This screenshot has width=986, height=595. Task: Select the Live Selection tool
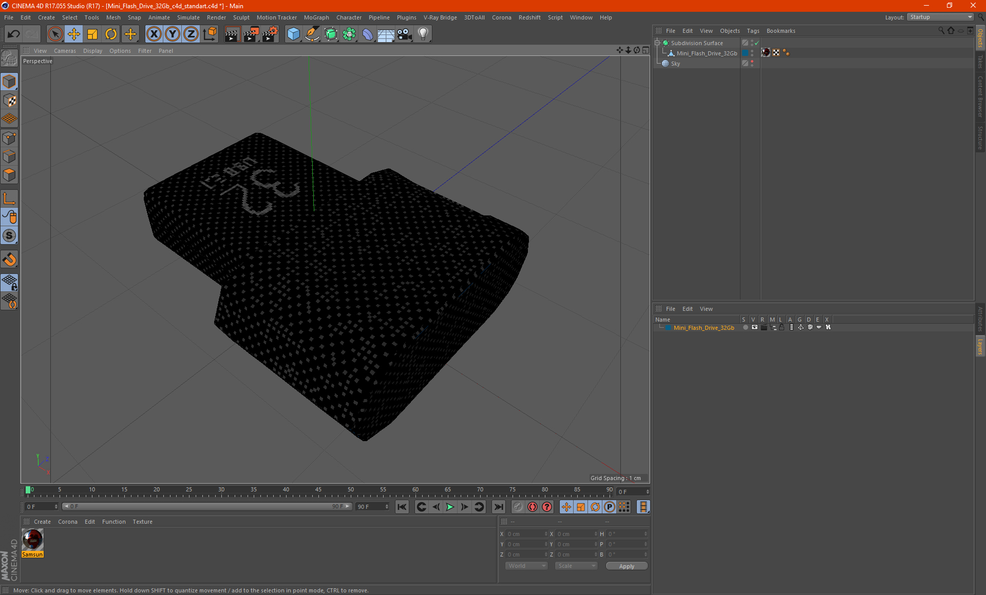click(55, 34)
